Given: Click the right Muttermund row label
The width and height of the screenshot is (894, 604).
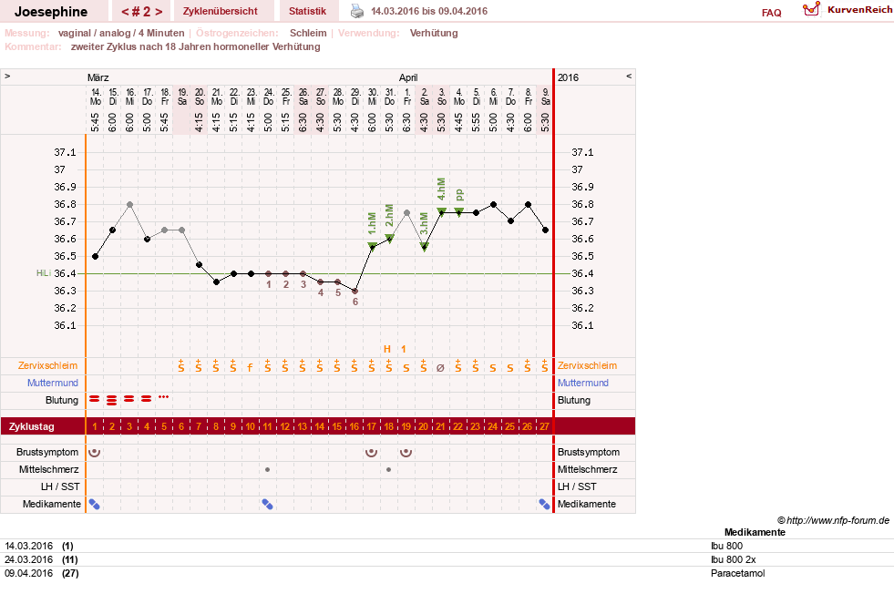Looking at the screenshot, I should point(582,383).
